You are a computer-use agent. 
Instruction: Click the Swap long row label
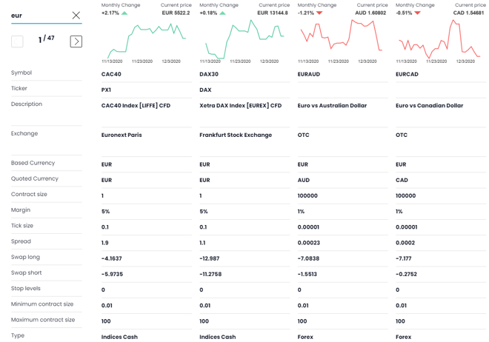[x=26, y=257]
